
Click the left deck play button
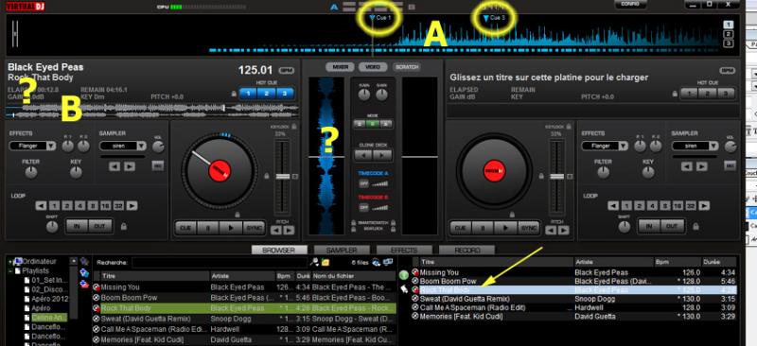point(231,227)
